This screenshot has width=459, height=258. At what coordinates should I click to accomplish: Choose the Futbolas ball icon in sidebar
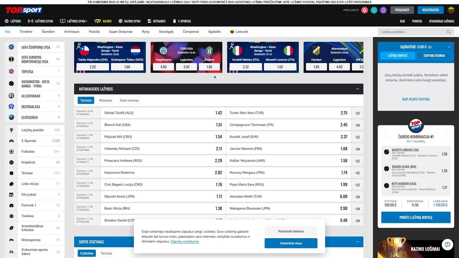click(11, 151)
